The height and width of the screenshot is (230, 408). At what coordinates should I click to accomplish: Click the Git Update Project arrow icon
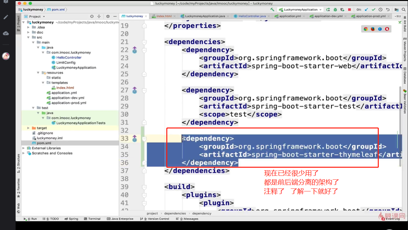point(366,10)
